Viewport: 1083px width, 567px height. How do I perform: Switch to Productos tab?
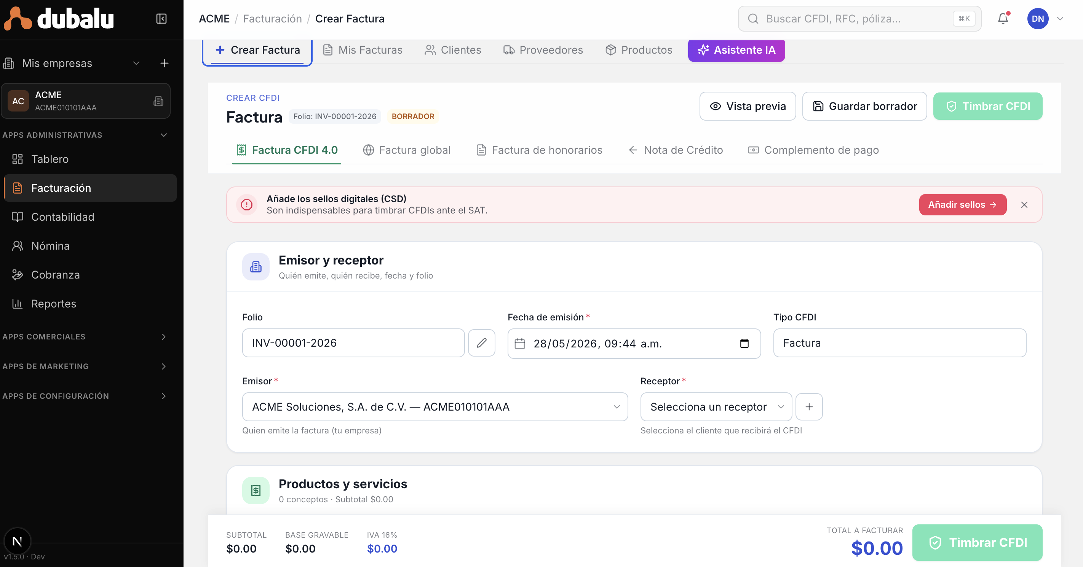pos(639,50)
